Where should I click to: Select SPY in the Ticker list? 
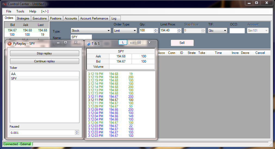coord(45,79)
